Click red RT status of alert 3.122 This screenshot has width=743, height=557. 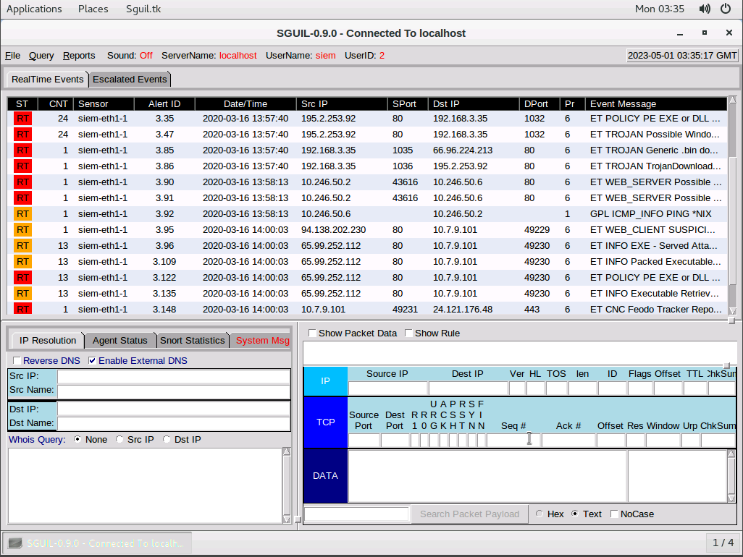(22, 278)
